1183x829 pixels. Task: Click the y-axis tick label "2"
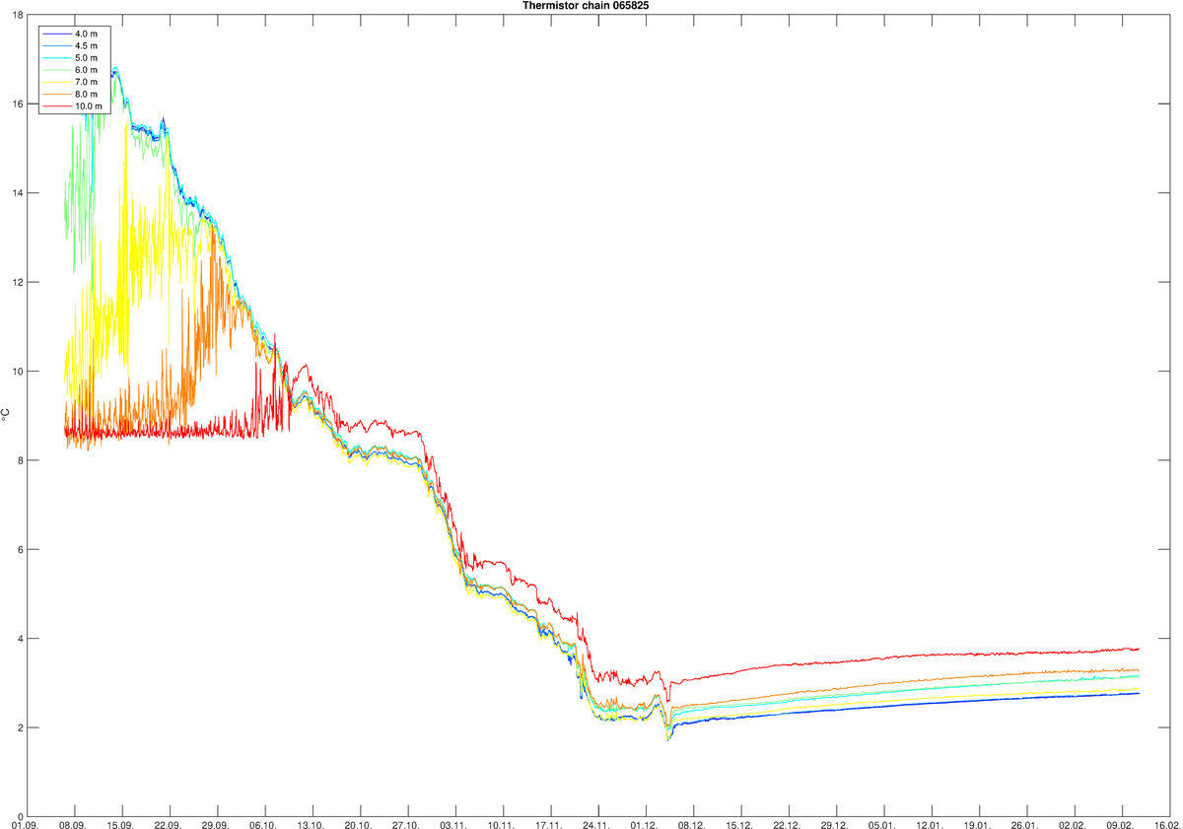(x=20, y=728)
